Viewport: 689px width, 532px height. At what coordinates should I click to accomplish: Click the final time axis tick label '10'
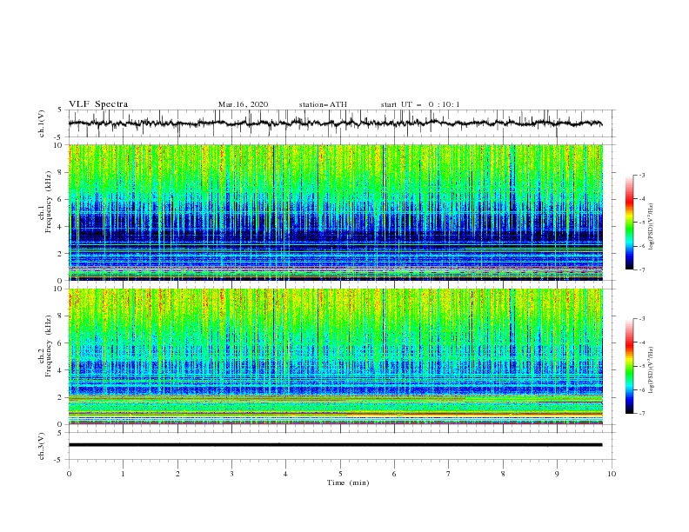coord(612,474)
